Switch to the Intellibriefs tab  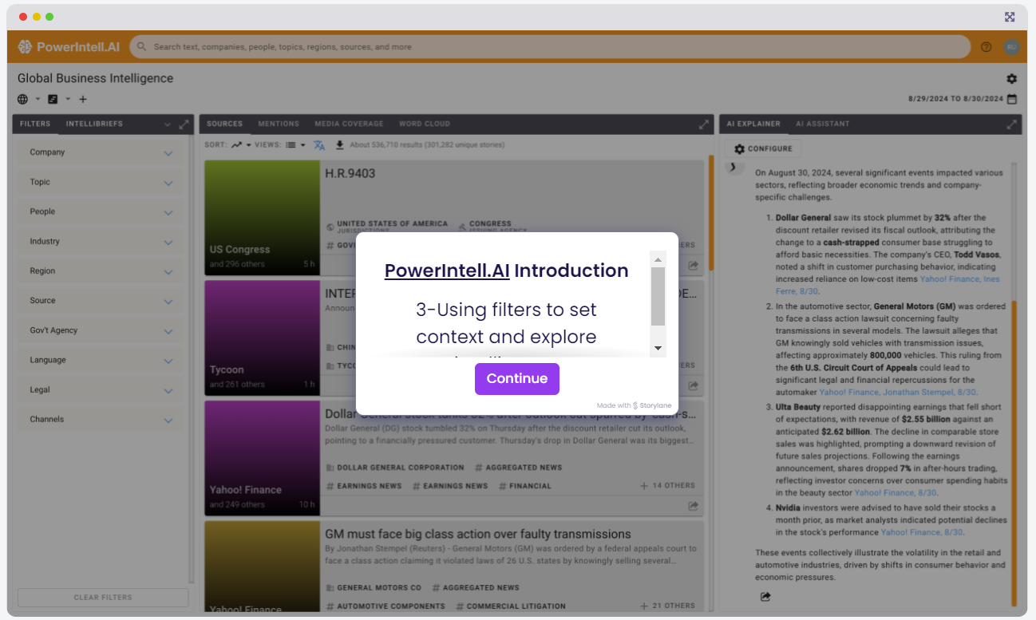pyautogui.click(x=94, y=124)
